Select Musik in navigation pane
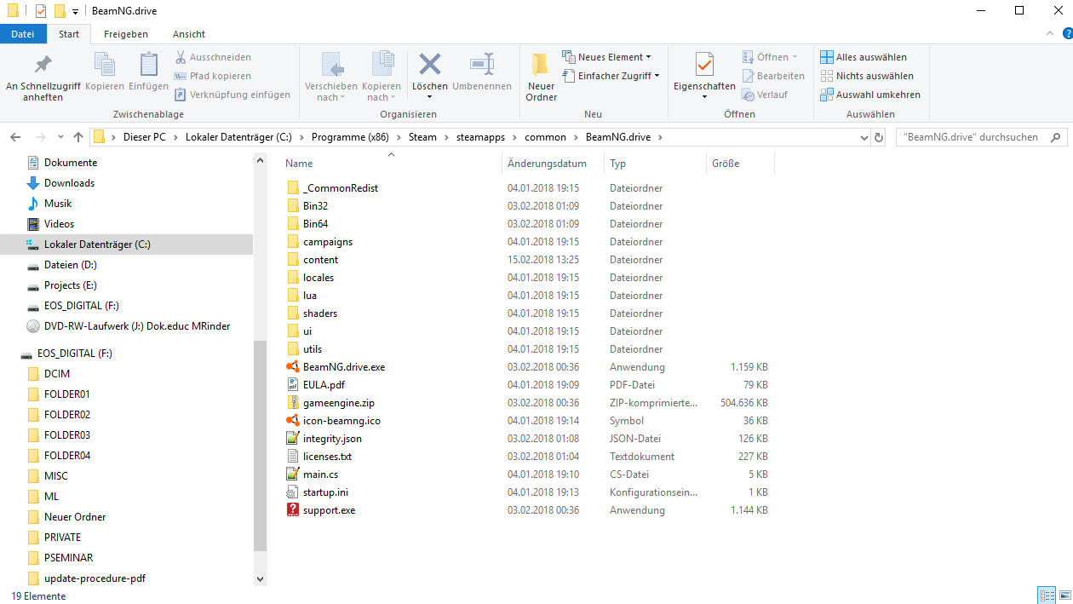Screen dimensions: 1073x604 point(58,204)
